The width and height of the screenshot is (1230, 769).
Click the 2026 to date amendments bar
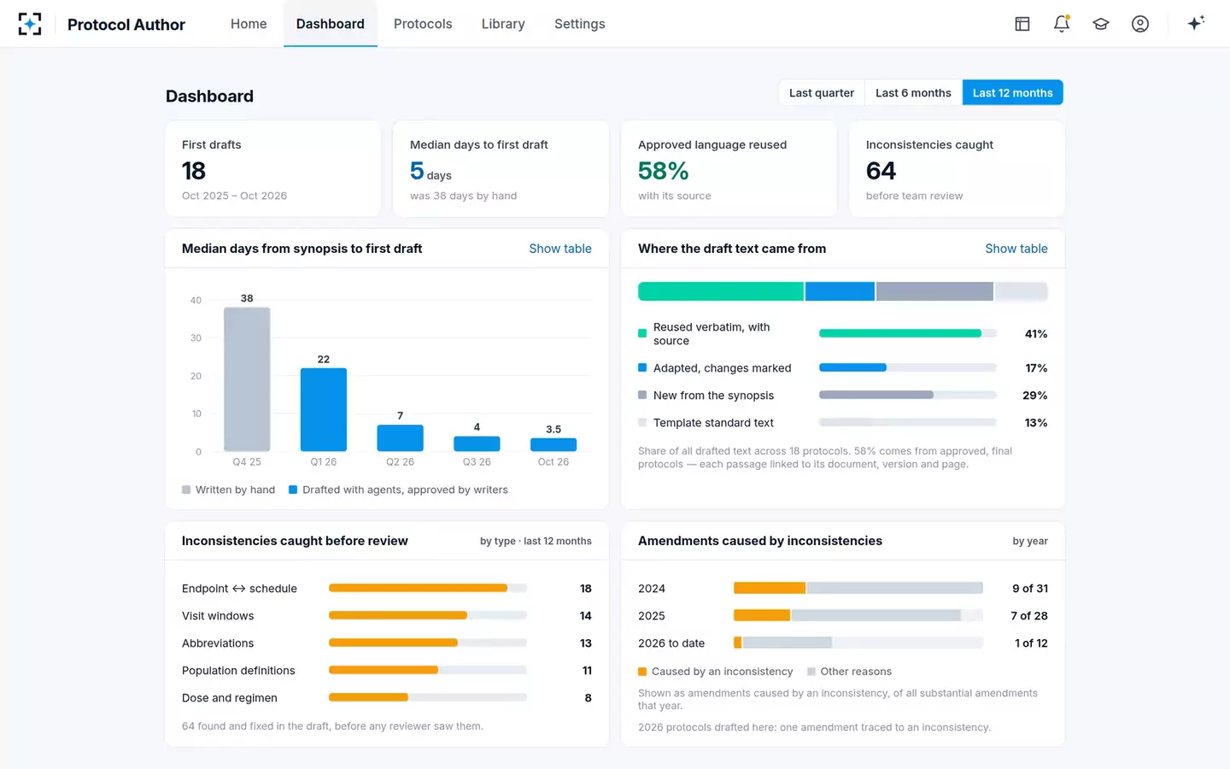(858, 643)
